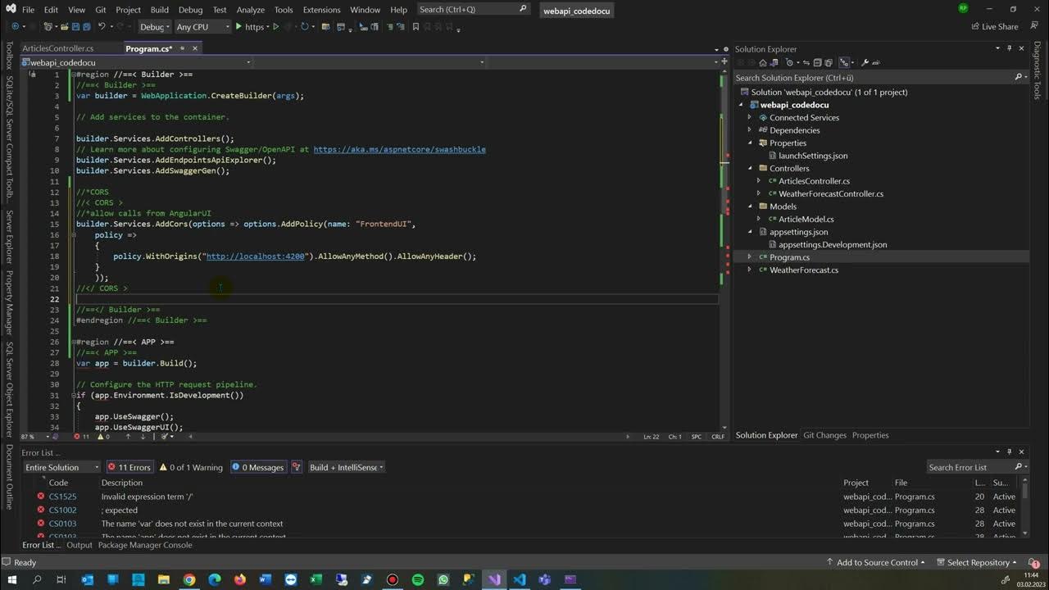The width and height of the screenshot is (1049, 590).
Task: Click Switch Views icon in Solution Explorer
Action: point(774,62)
